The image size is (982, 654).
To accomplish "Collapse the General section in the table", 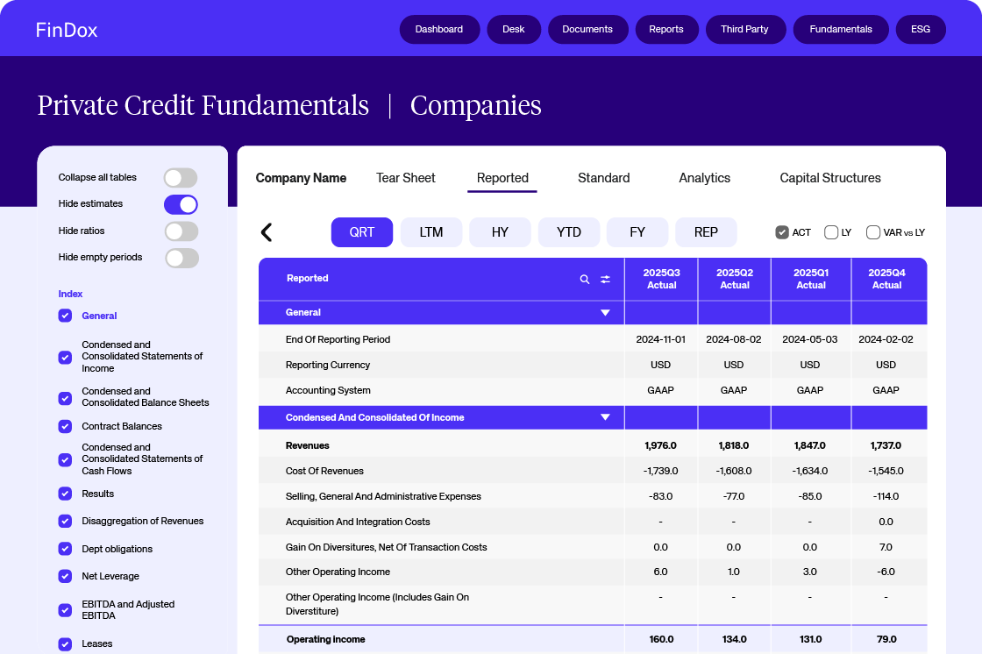I will coord(605,312).
